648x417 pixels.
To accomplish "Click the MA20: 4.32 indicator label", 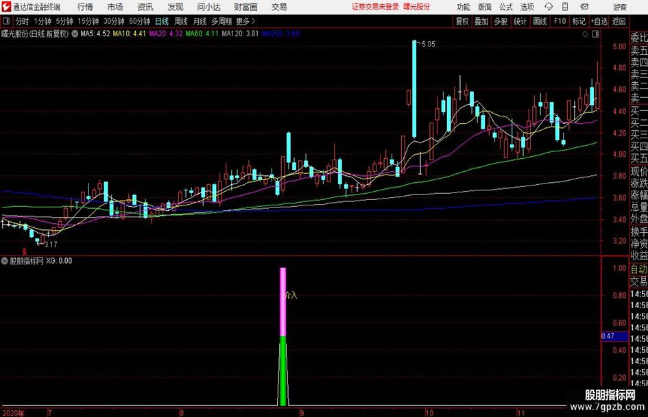I will (x=166, y=34).
